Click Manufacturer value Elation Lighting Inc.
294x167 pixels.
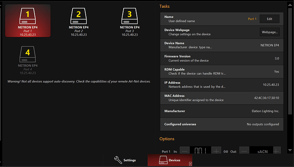point(265,111)
